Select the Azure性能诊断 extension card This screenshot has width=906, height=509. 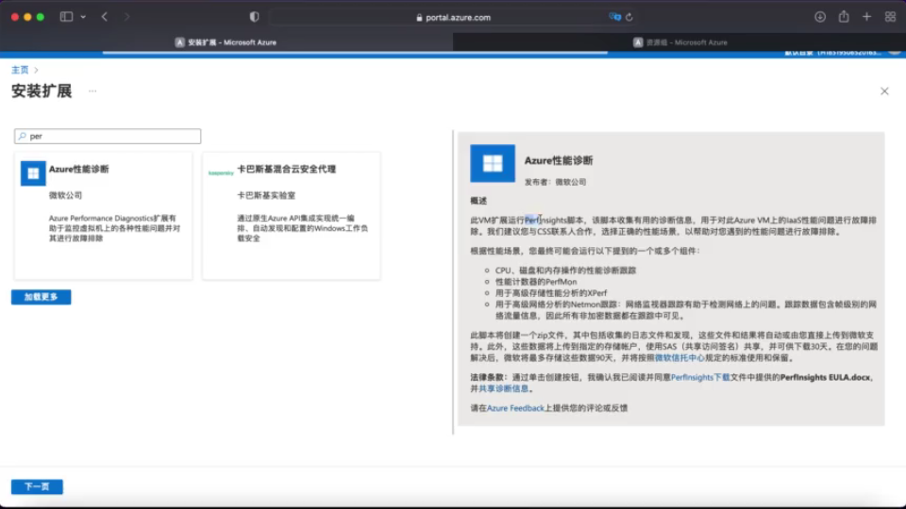[x=104, y=216]
